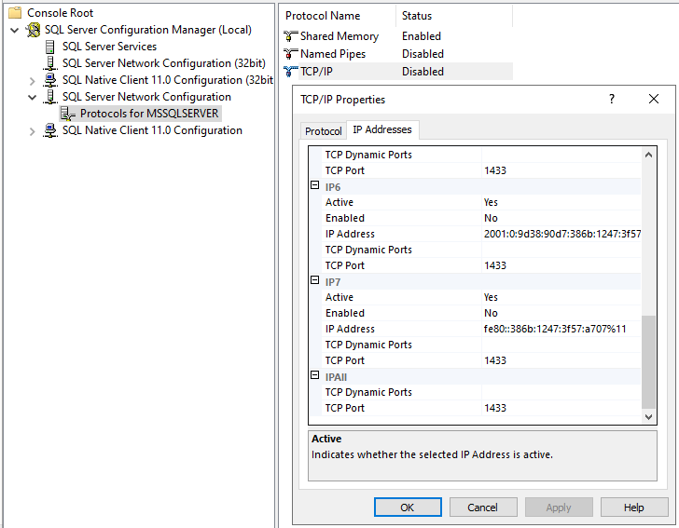
Task: Expand SQL Server Network Configuration (32bit) node
Action: (x=33, y=63)
